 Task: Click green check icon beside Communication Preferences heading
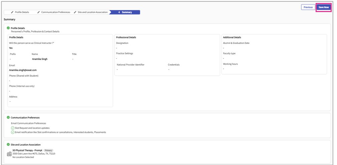coord(8,117)
